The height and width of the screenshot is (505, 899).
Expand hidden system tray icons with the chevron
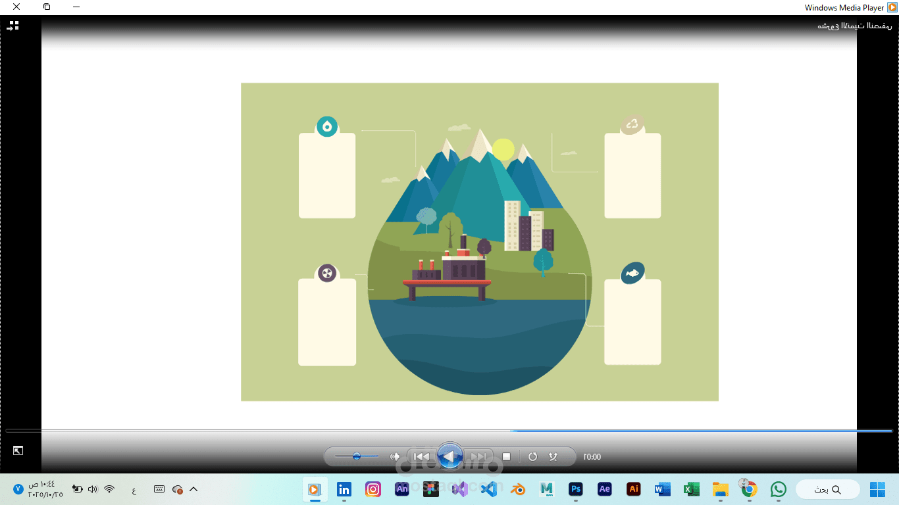193,489
